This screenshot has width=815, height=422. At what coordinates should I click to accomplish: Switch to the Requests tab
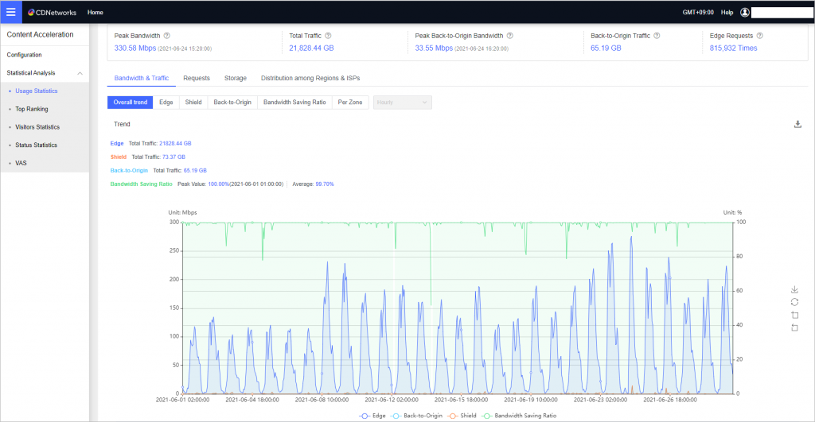(196, 79)
